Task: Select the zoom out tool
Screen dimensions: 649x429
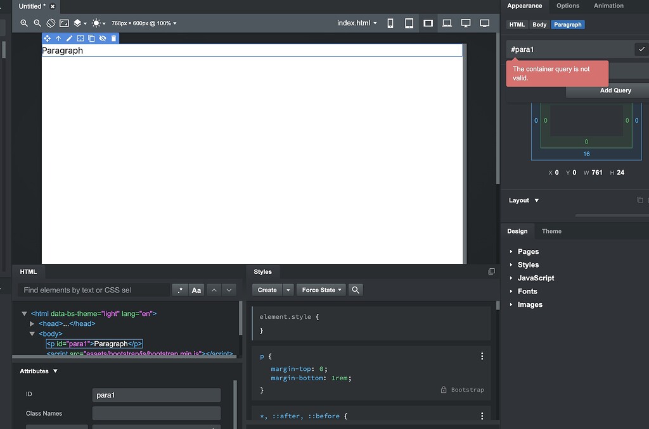Action: pos(37,23)
